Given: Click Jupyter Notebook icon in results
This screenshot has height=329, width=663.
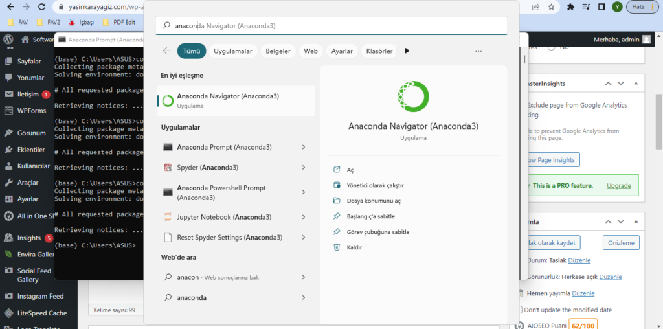Looking at the screenshot, I should [168, 217].
